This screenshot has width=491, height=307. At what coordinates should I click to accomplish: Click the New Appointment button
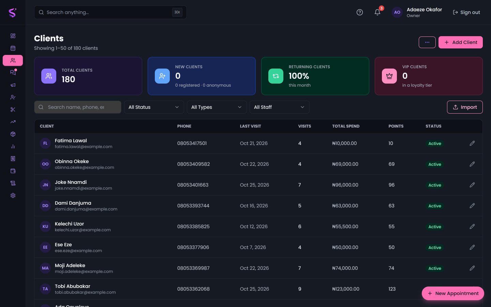click(453, 293)
